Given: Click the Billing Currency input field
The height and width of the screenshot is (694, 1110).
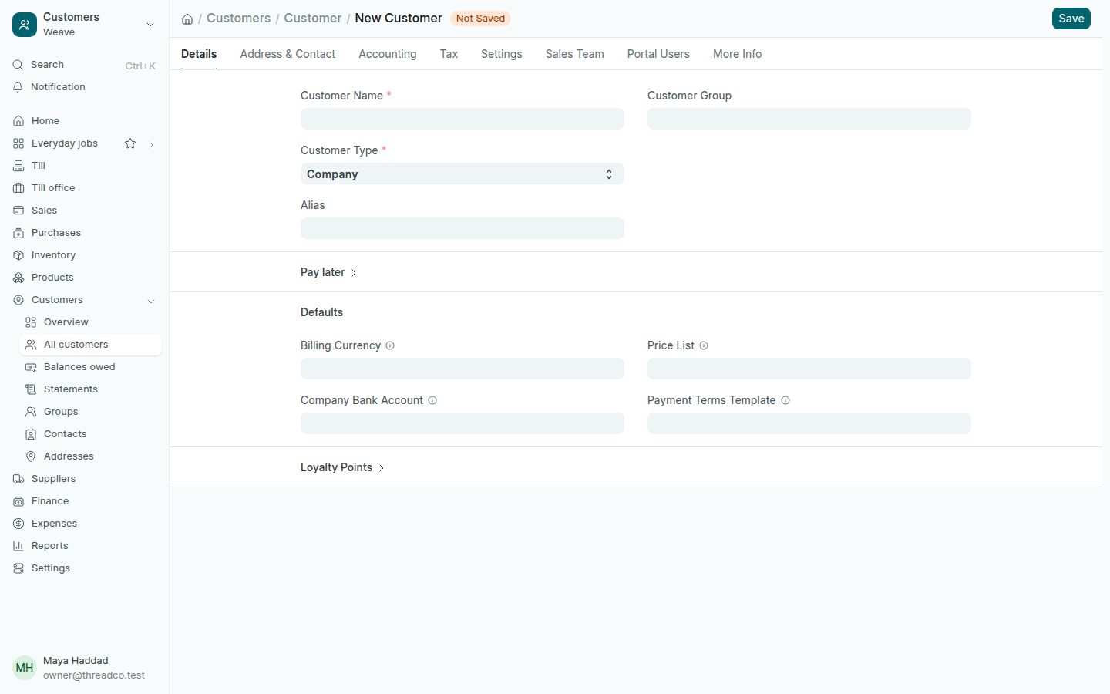Looking at the screenshot, I should coord(462,369).
